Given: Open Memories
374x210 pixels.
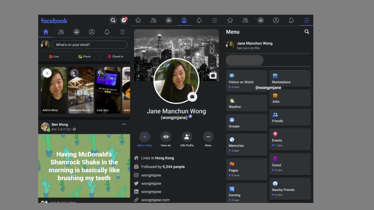Looking at the screenshot, I should (x=247, y=145).
